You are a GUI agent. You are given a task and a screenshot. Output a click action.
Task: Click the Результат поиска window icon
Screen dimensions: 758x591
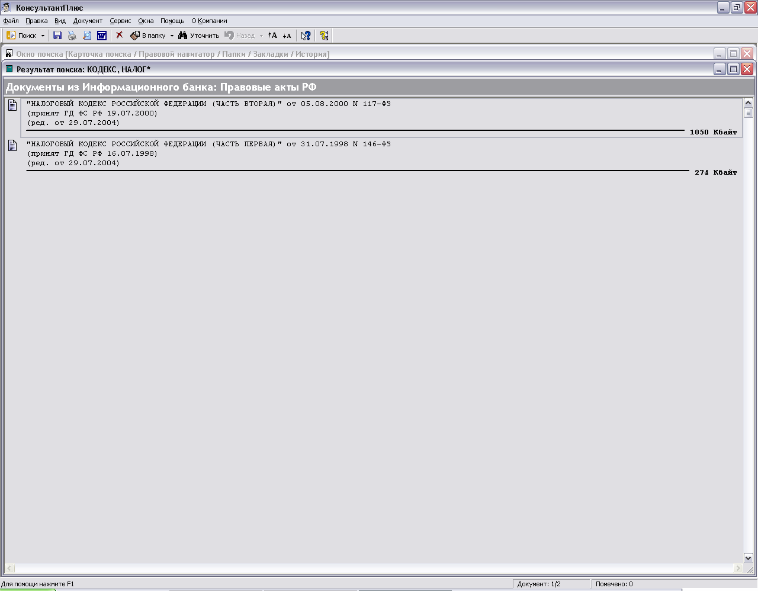click(x=9, y=69)
